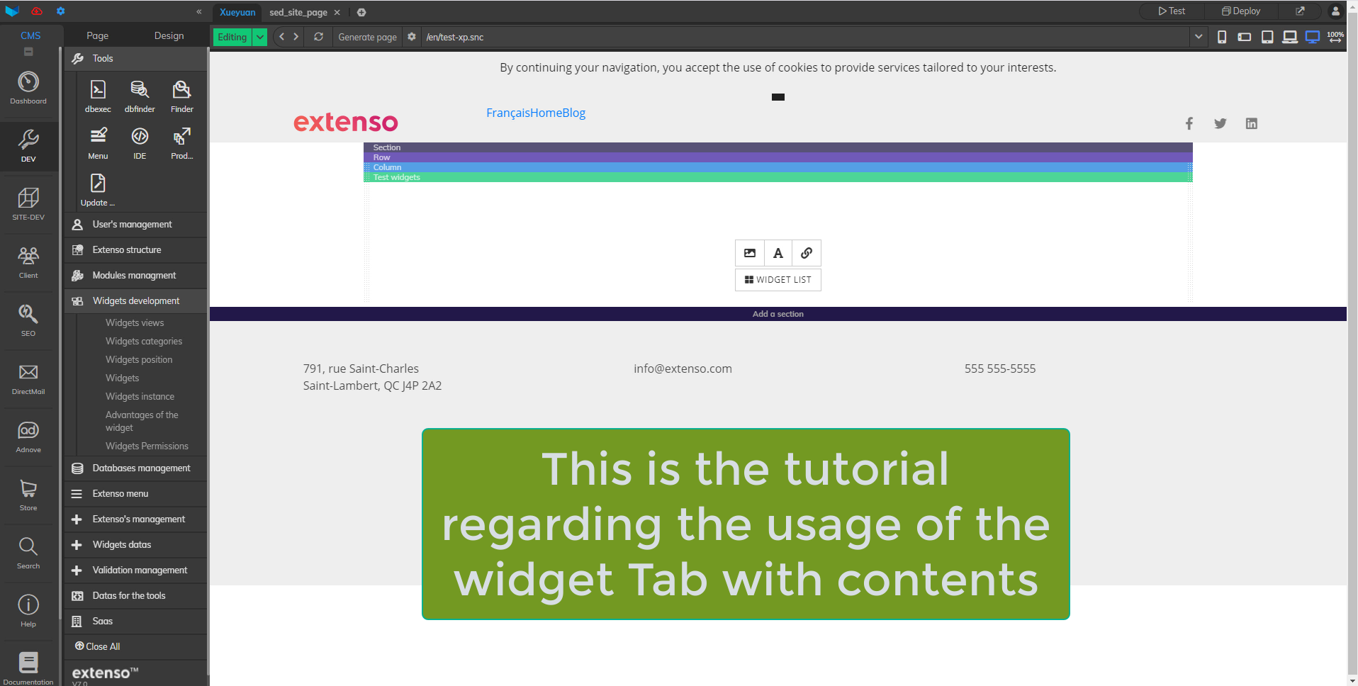Add a new tab with plus
Image resolution: width=1358 pixels, height=686 pixels.
coord(361,12)
